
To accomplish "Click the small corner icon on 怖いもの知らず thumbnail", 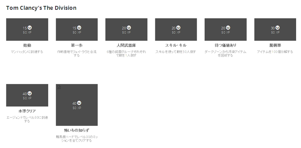I will [x=59, y=87].
